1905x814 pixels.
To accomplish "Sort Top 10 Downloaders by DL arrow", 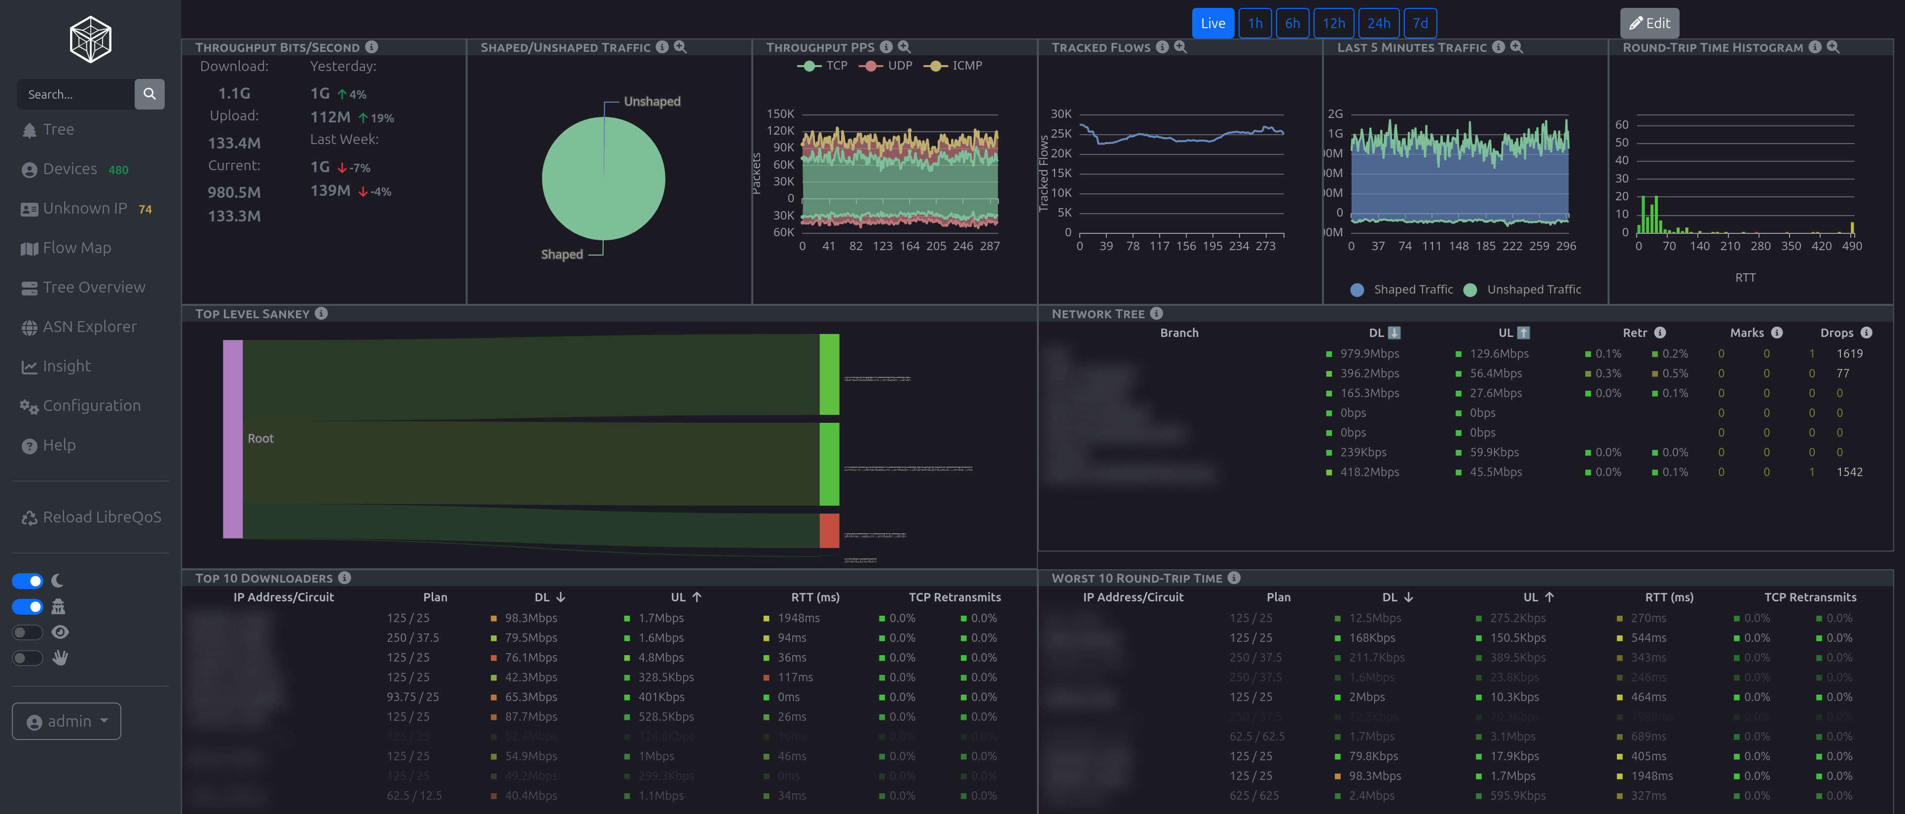I will click(x=560, y=596).
